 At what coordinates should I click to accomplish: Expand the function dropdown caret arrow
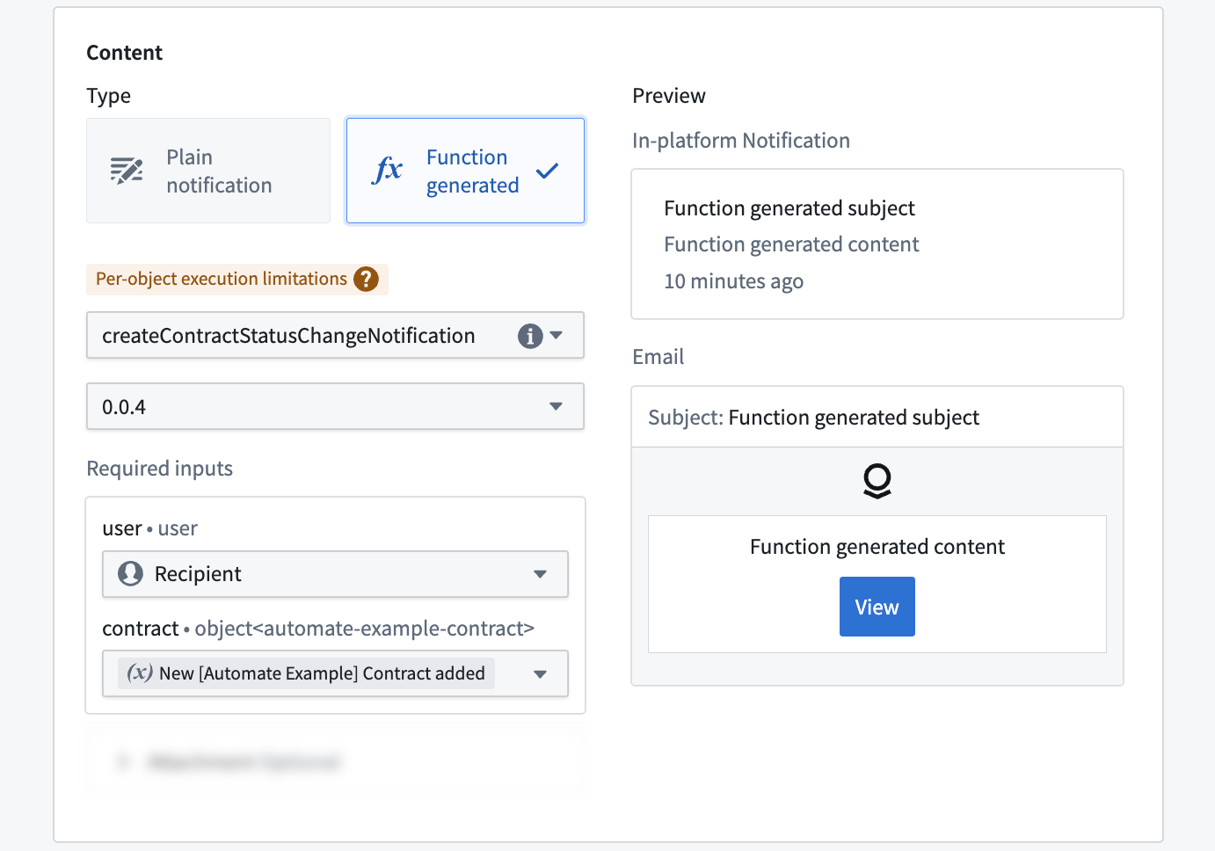557,335
